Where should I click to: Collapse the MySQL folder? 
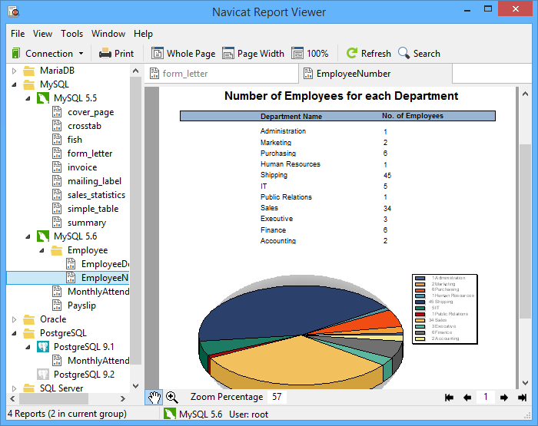click(14, 84)
